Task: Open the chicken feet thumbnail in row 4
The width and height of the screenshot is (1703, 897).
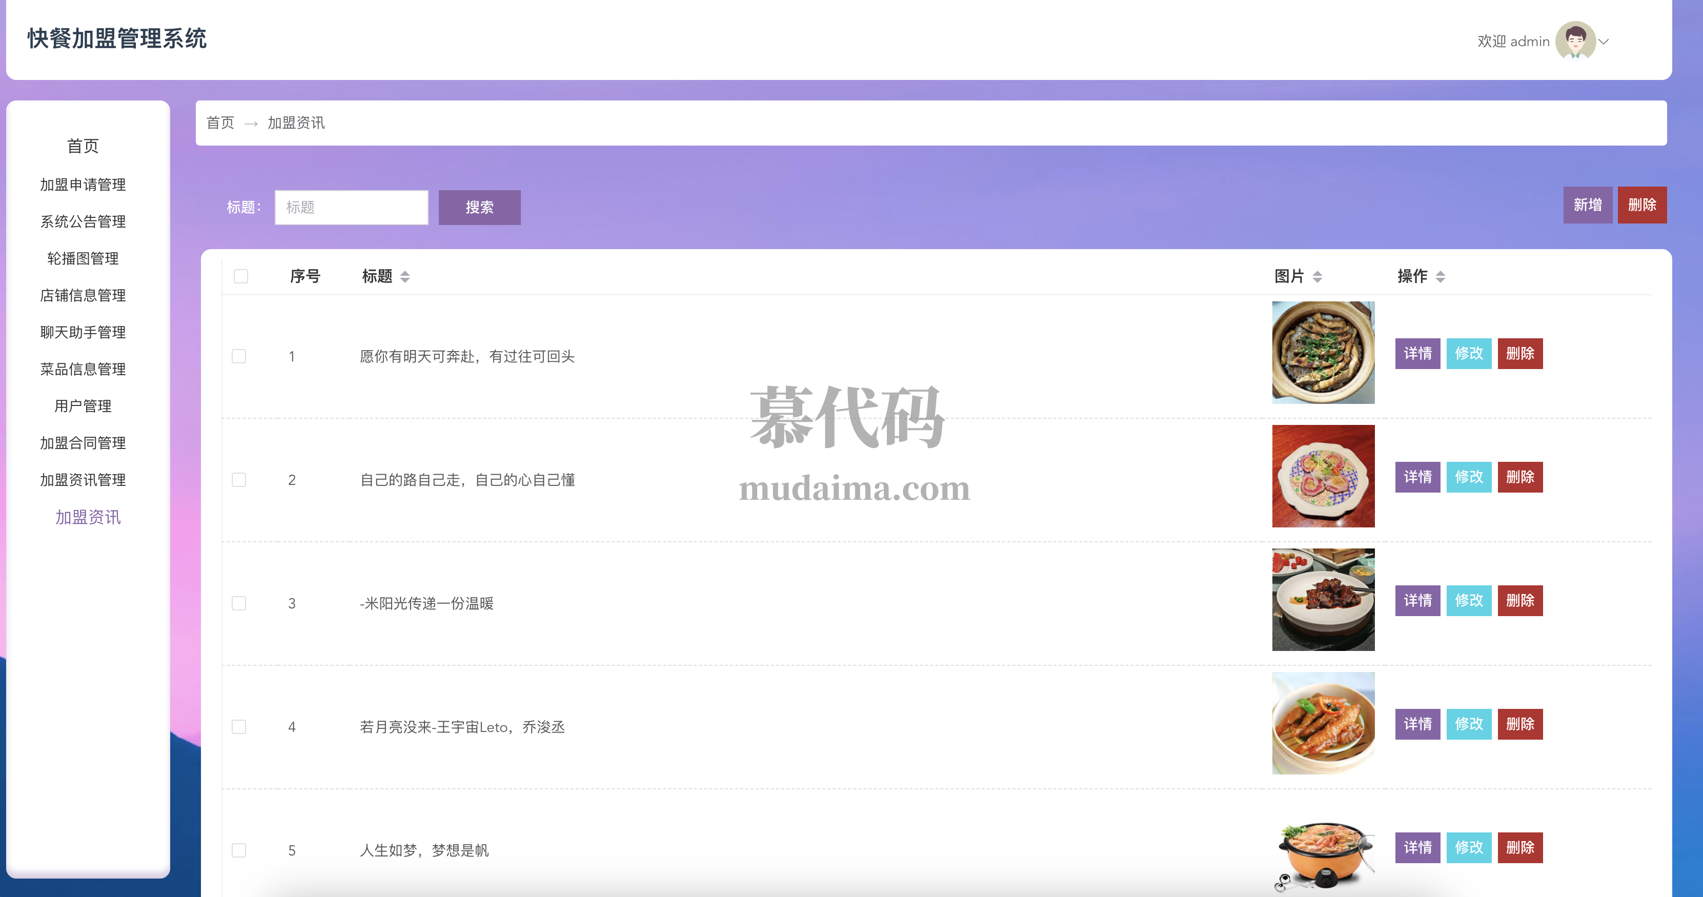Action: [x=1323, y=723]
